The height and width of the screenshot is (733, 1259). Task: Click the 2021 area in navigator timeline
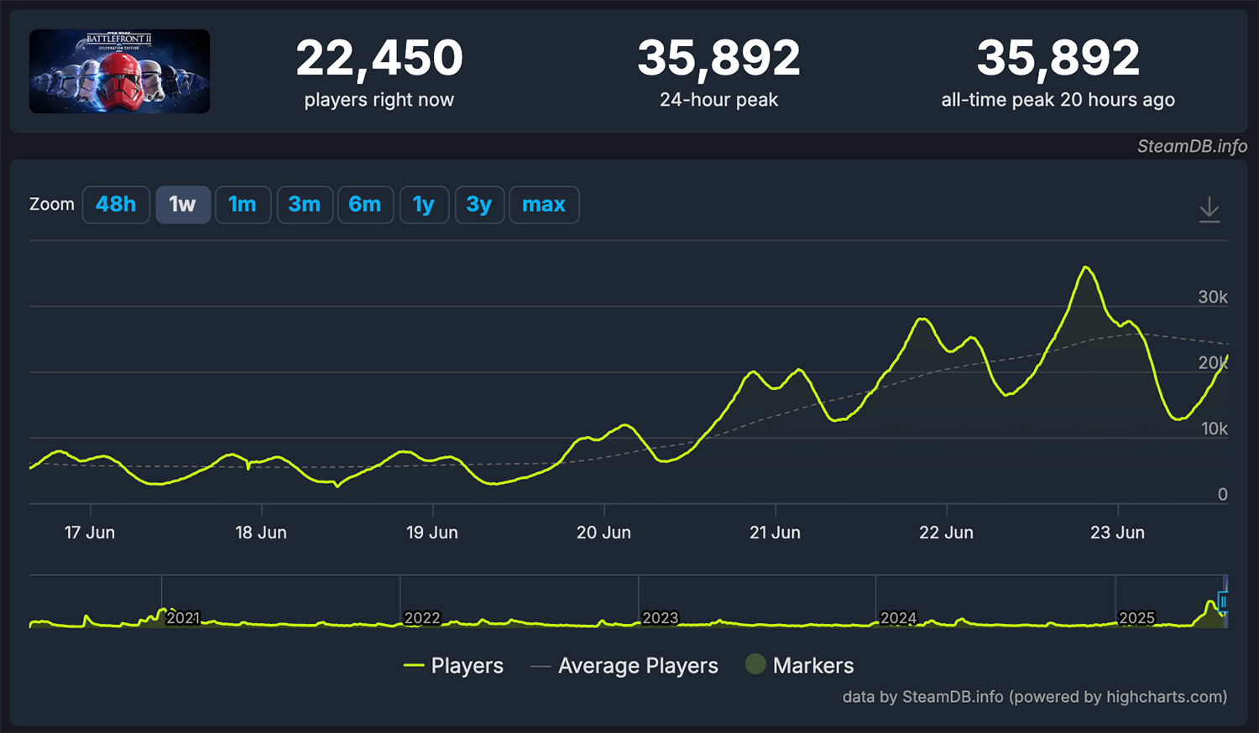point(183,618)
